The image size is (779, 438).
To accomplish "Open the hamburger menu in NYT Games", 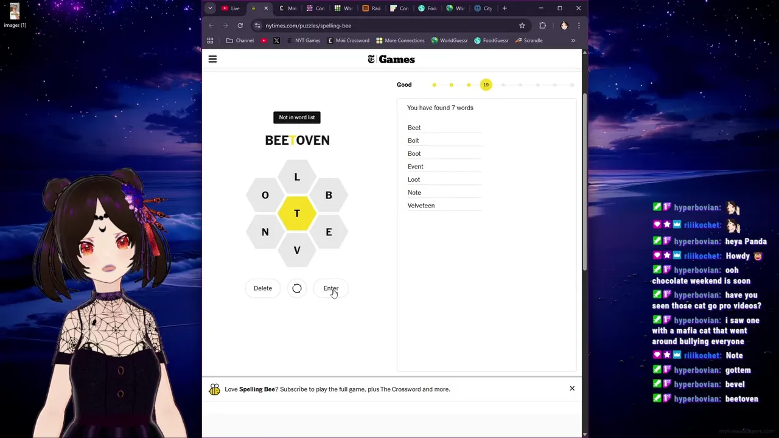I will (212, 59).
